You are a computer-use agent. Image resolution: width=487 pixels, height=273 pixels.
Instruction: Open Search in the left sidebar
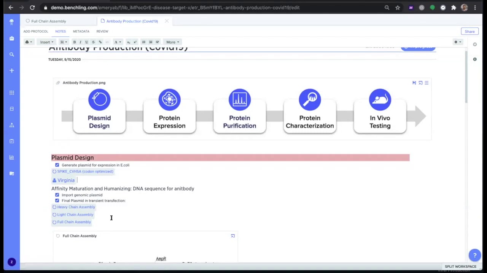point(11,55)
